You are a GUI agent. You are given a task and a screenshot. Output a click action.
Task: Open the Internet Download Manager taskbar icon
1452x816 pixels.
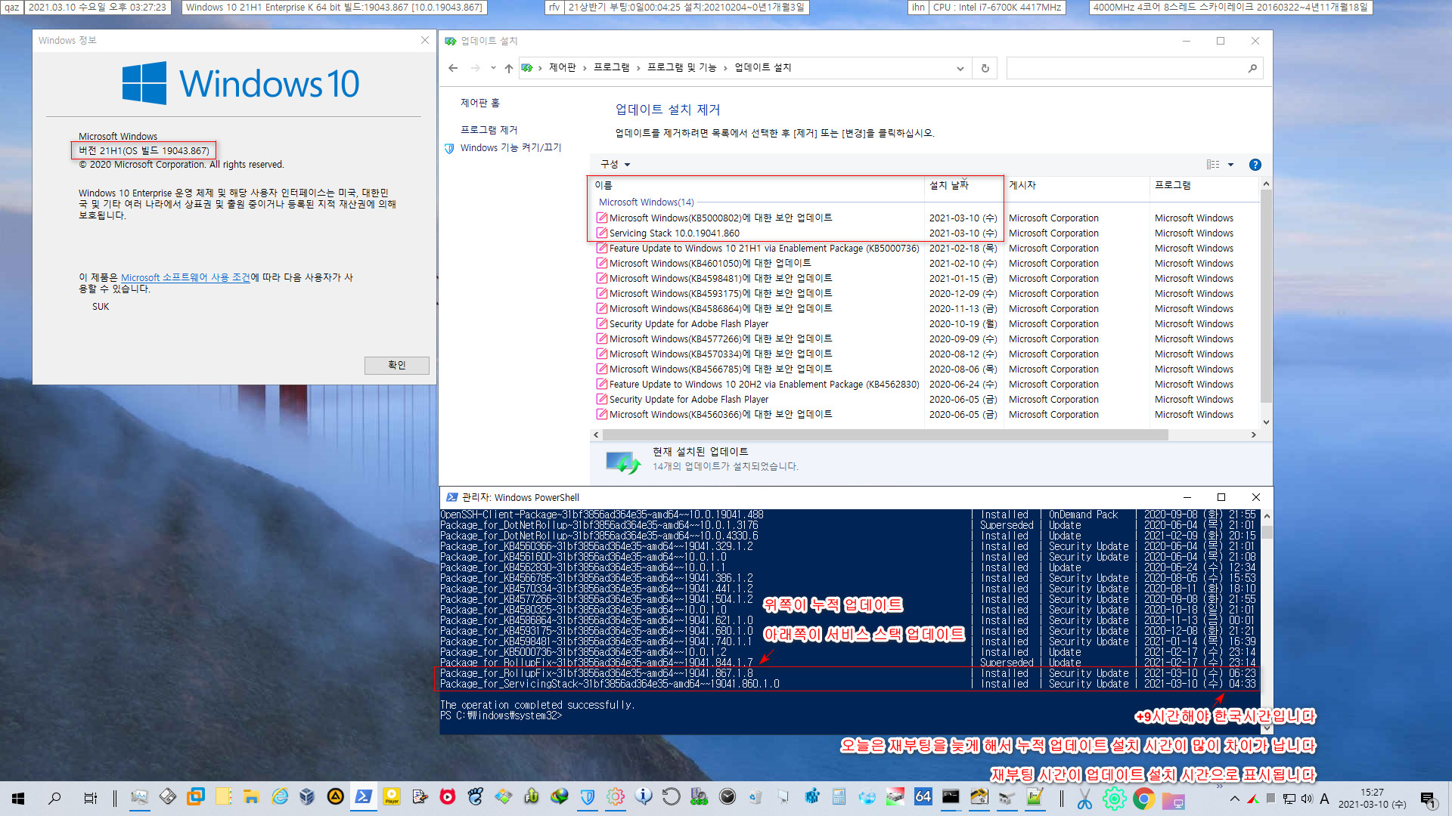click(x=560, y=796)
